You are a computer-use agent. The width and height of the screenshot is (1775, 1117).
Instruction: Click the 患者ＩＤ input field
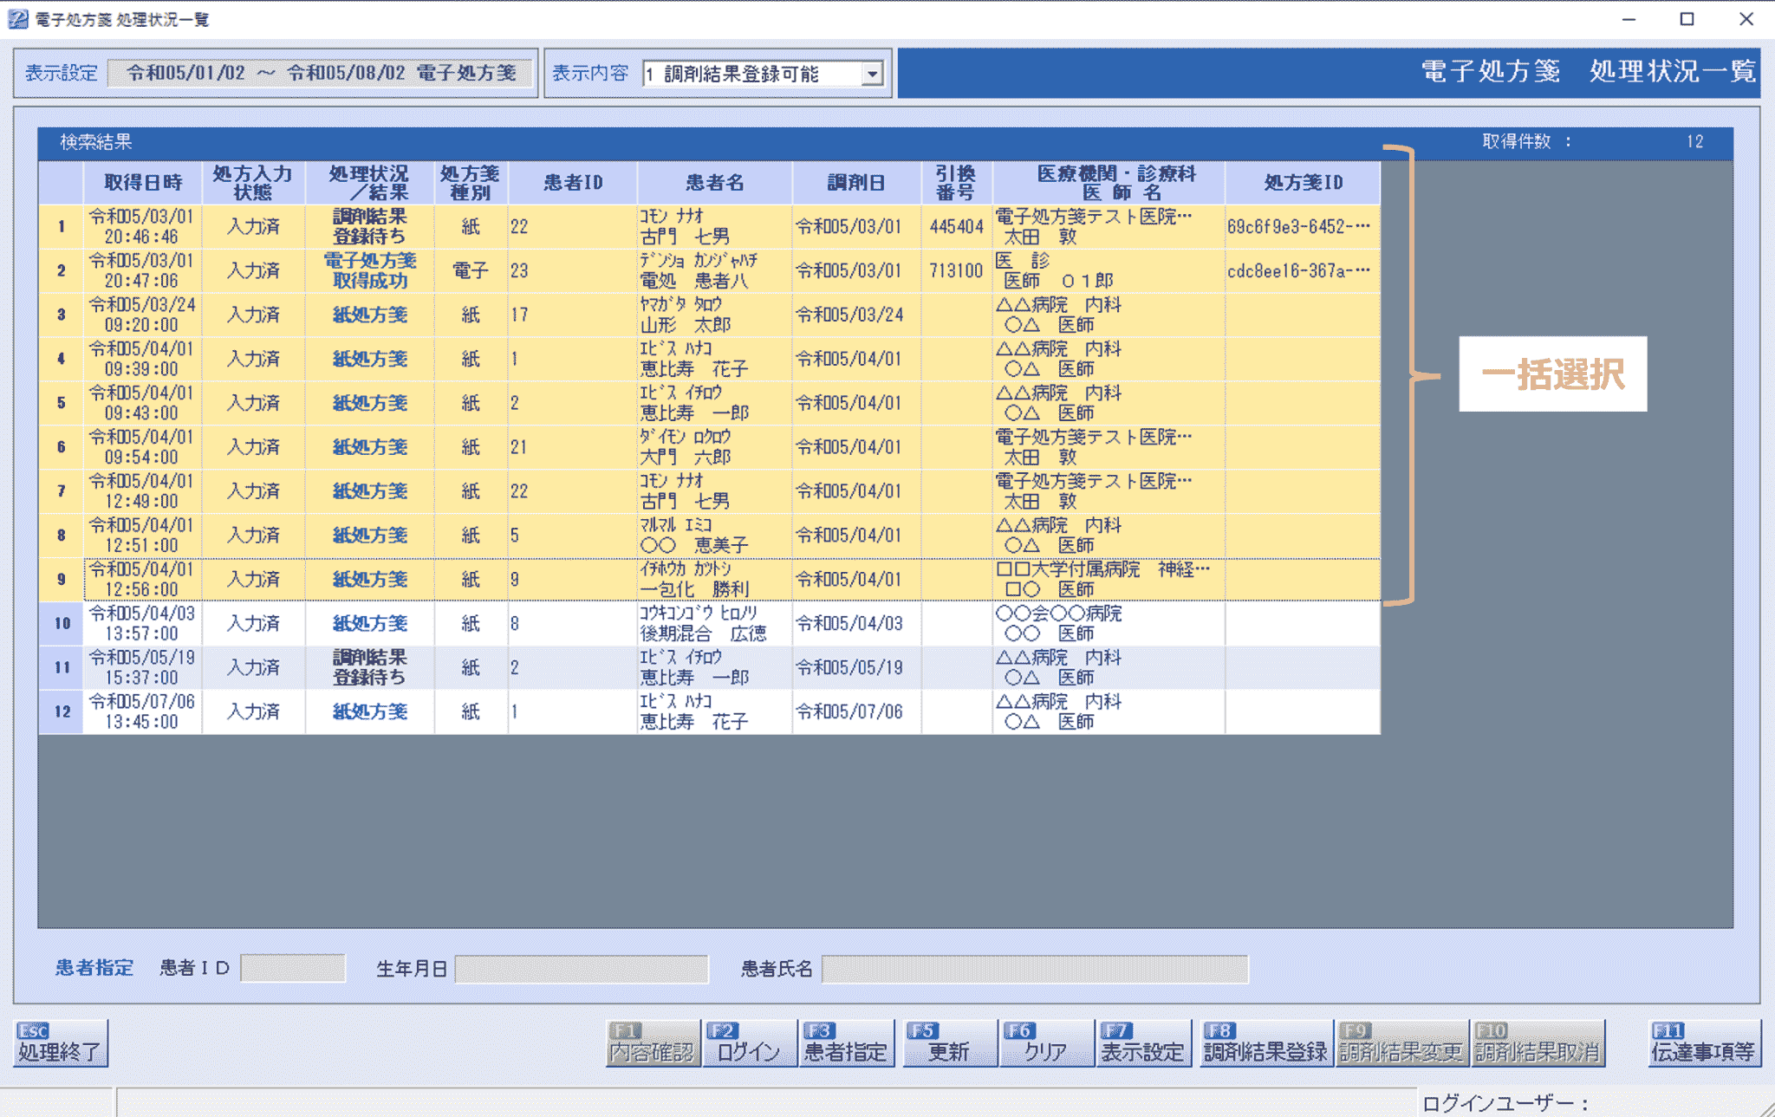click(293, 968)
